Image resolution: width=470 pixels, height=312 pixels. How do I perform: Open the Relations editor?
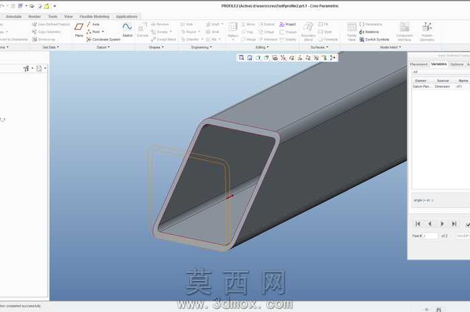pos(369,32)
